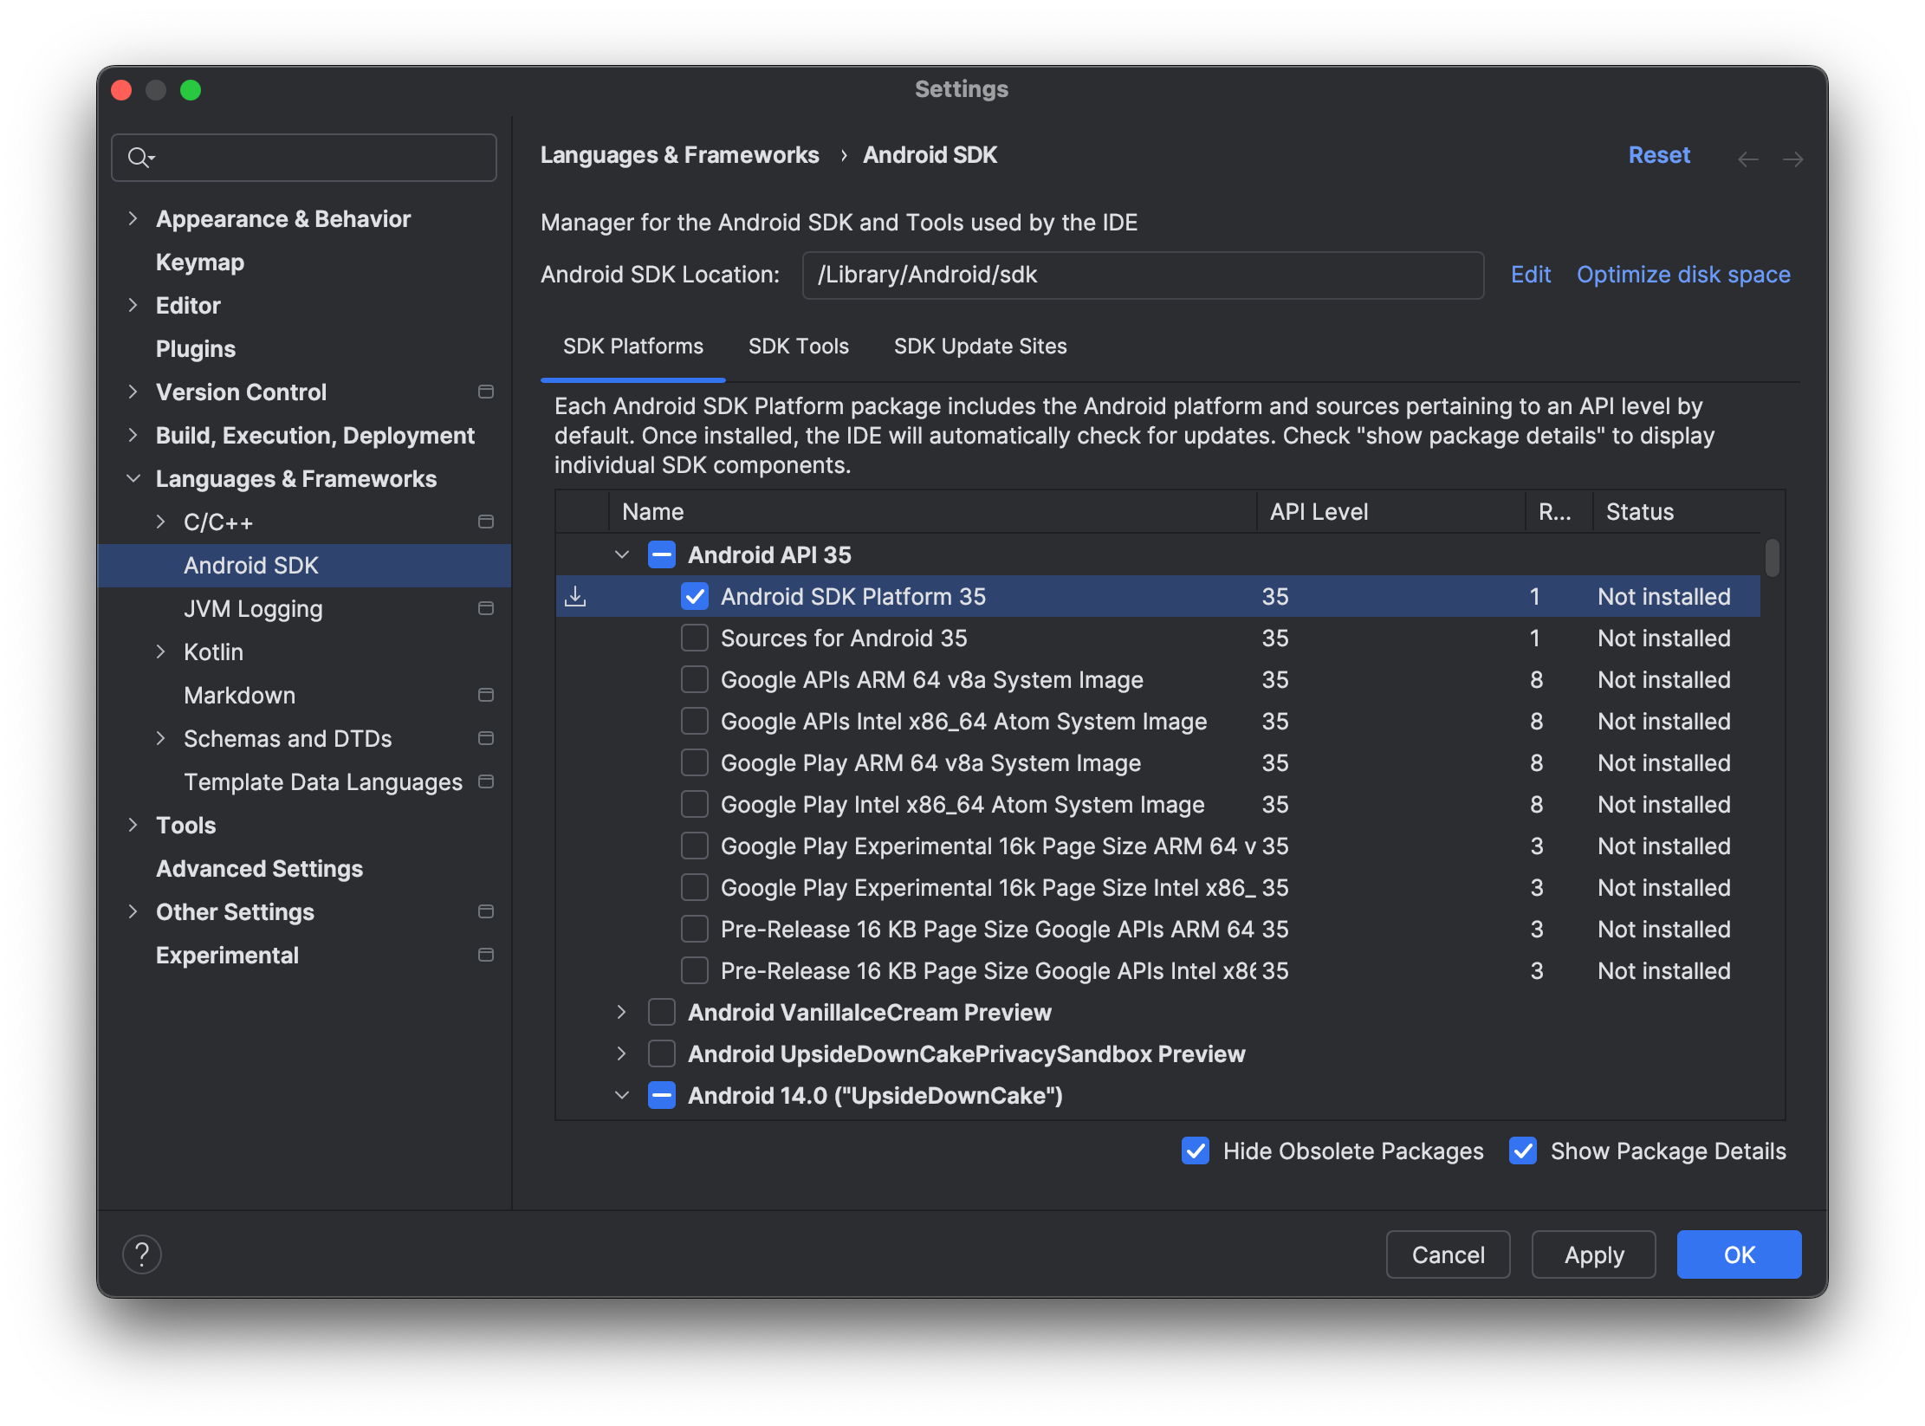Click the Reset button icon
This screenshot has width=1925, height=1426.
pos(1660,154)
